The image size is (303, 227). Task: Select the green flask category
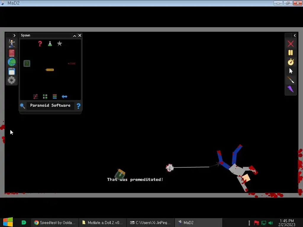pos(50,44)
